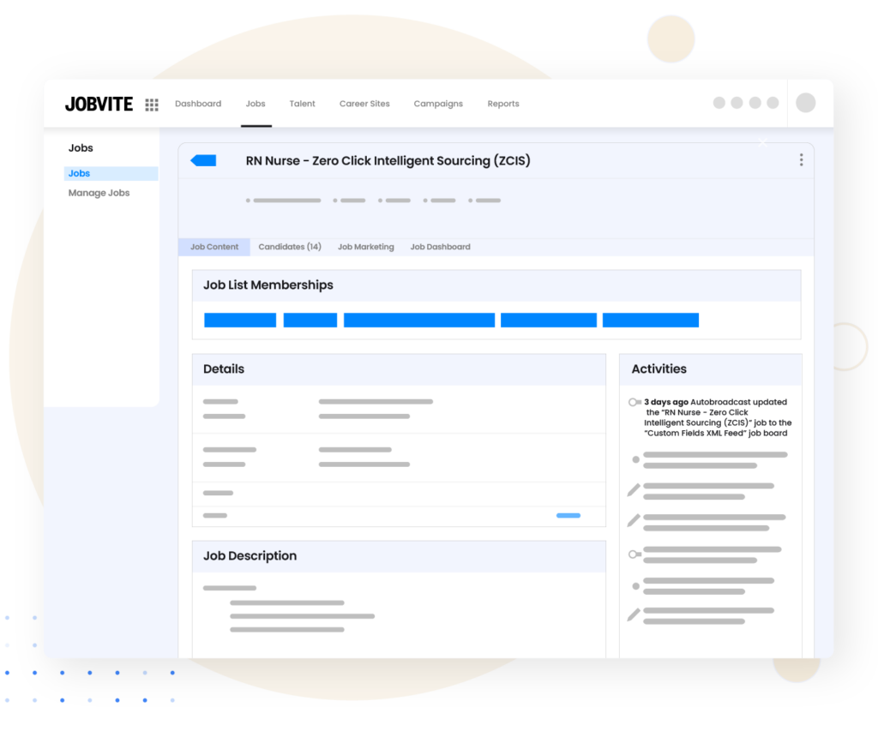
Task: Select the Job Content tab
Action: [214, 247]
